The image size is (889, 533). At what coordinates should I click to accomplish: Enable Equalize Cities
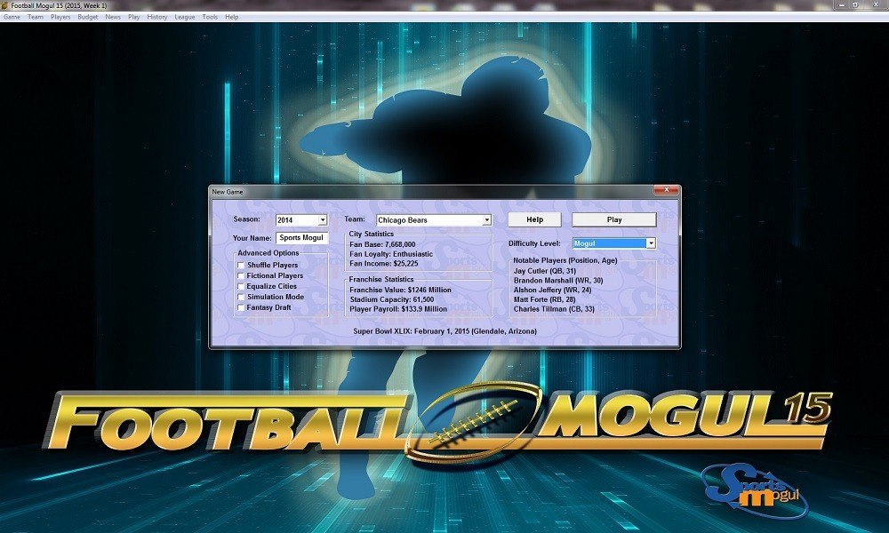point(239,286)
